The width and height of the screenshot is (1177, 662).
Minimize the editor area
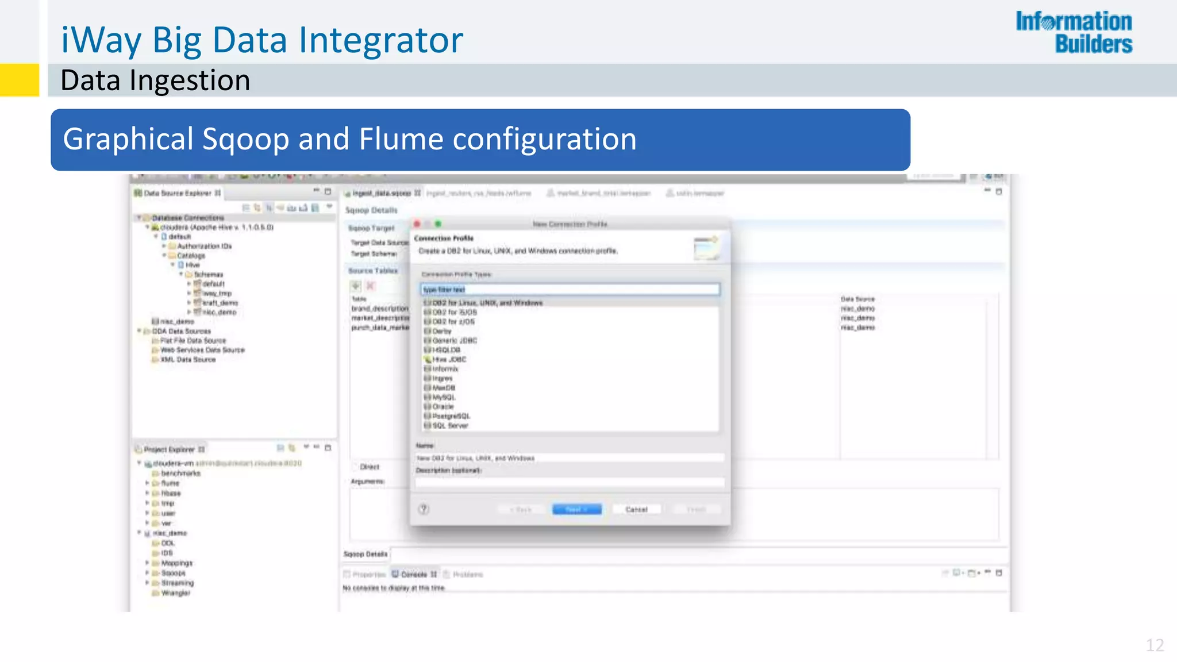tap(987, 190)
